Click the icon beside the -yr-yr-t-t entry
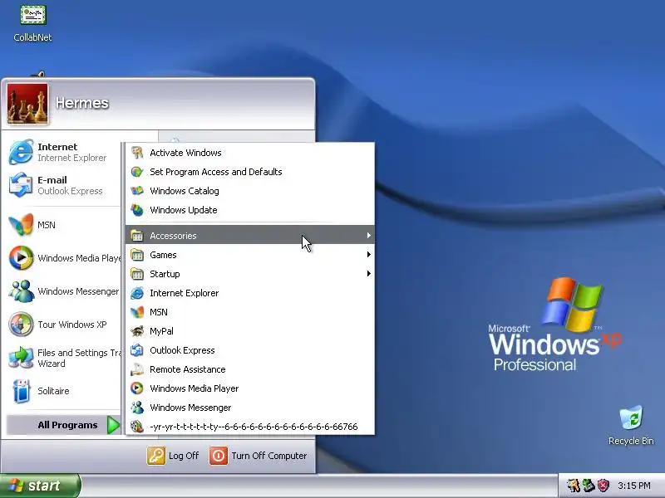 pyautogui.click(x=137, y=427)
